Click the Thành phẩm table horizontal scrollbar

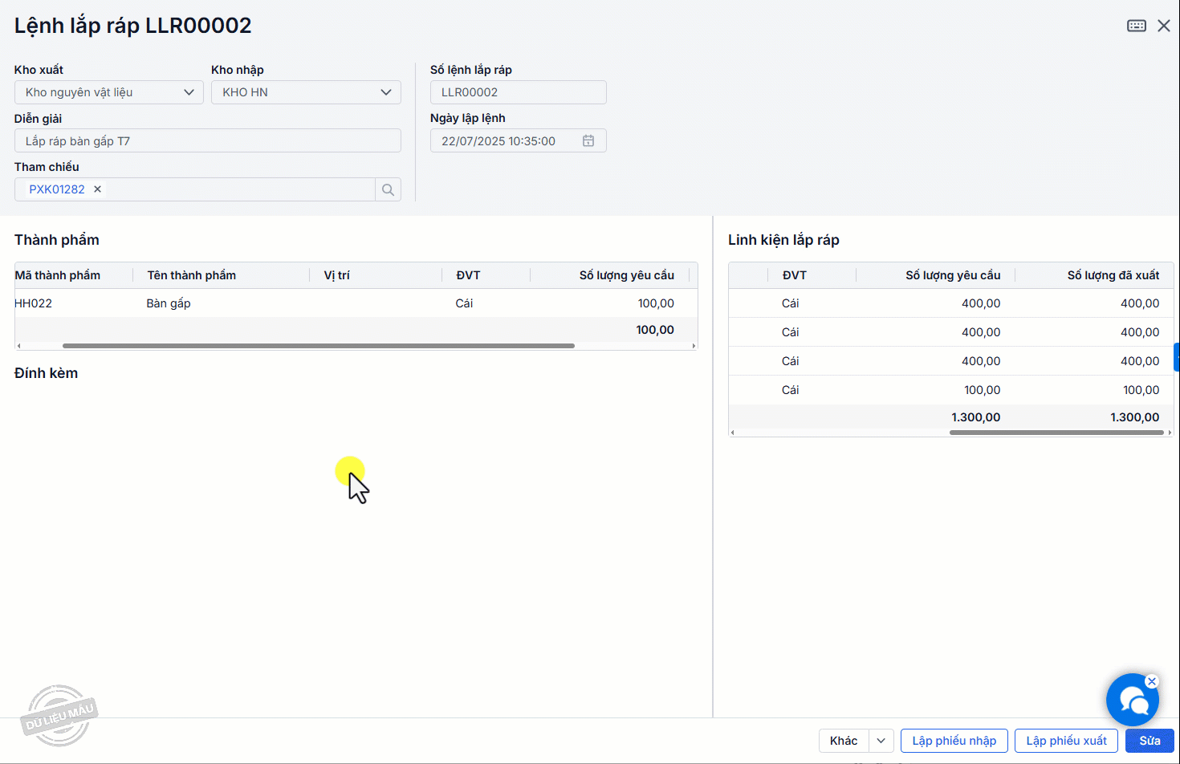[318, 346]
